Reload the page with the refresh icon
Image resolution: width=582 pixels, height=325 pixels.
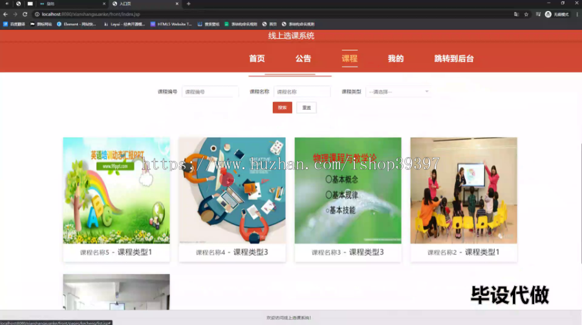[x=25, y=14]
